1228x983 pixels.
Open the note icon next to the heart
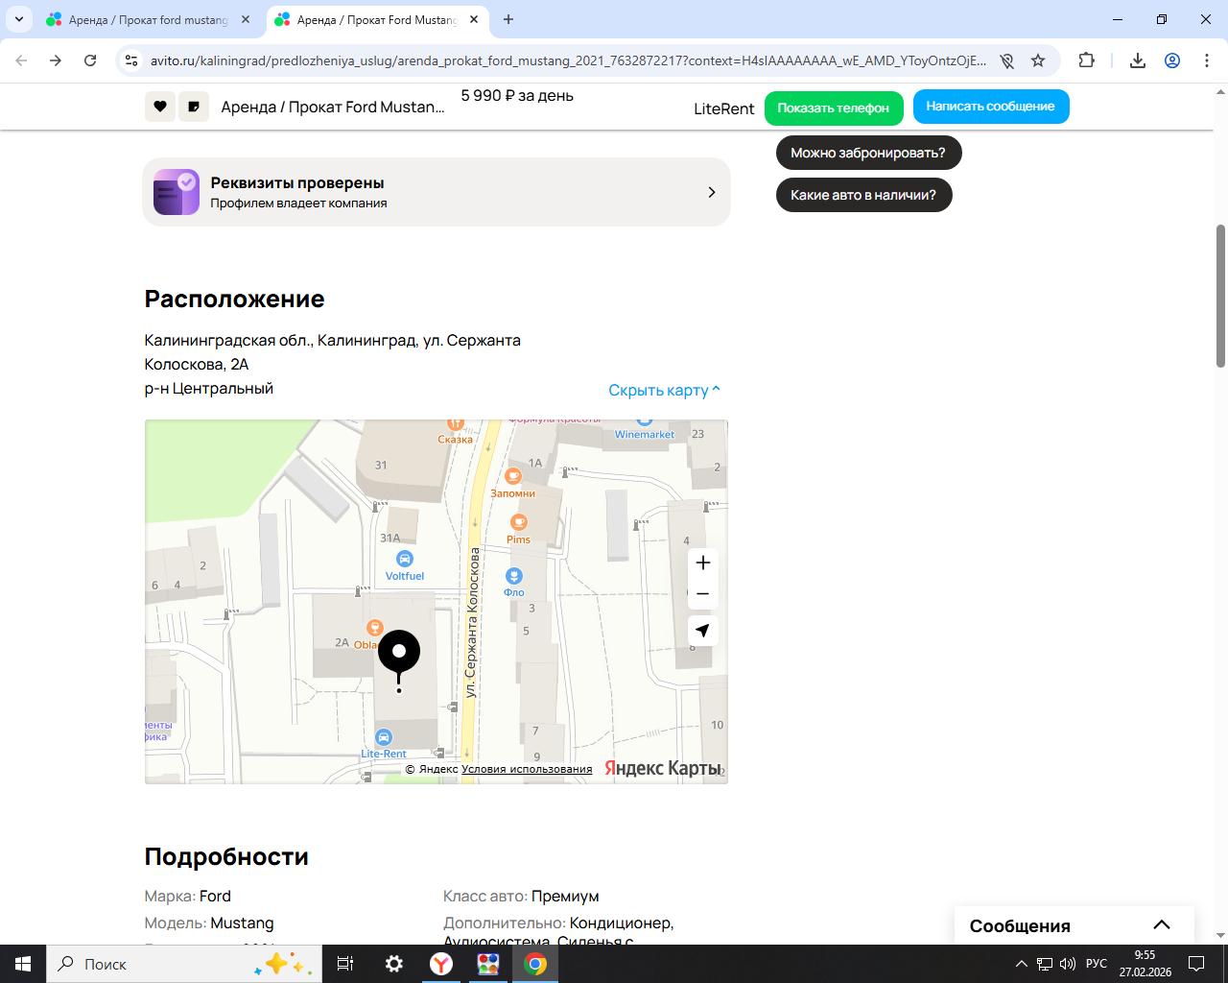194,107
